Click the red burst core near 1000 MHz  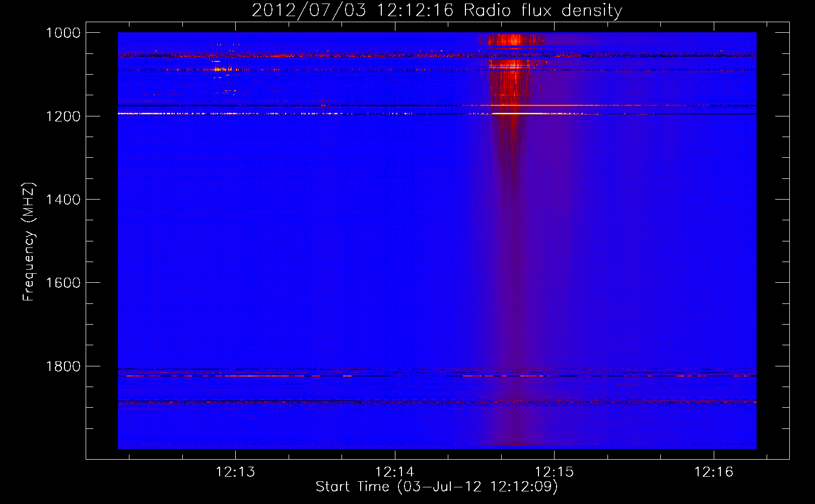click(513, 39)
